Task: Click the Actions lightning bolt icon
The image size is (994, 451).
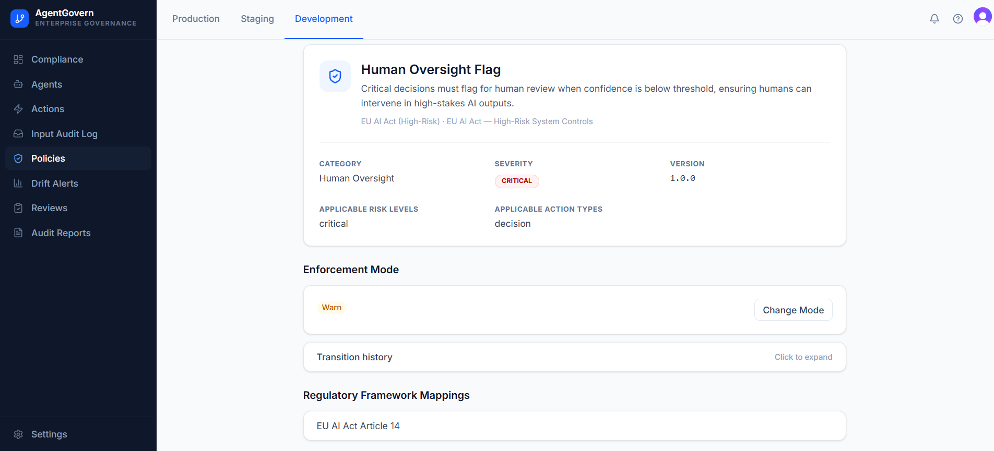Action: pos(18,109)
